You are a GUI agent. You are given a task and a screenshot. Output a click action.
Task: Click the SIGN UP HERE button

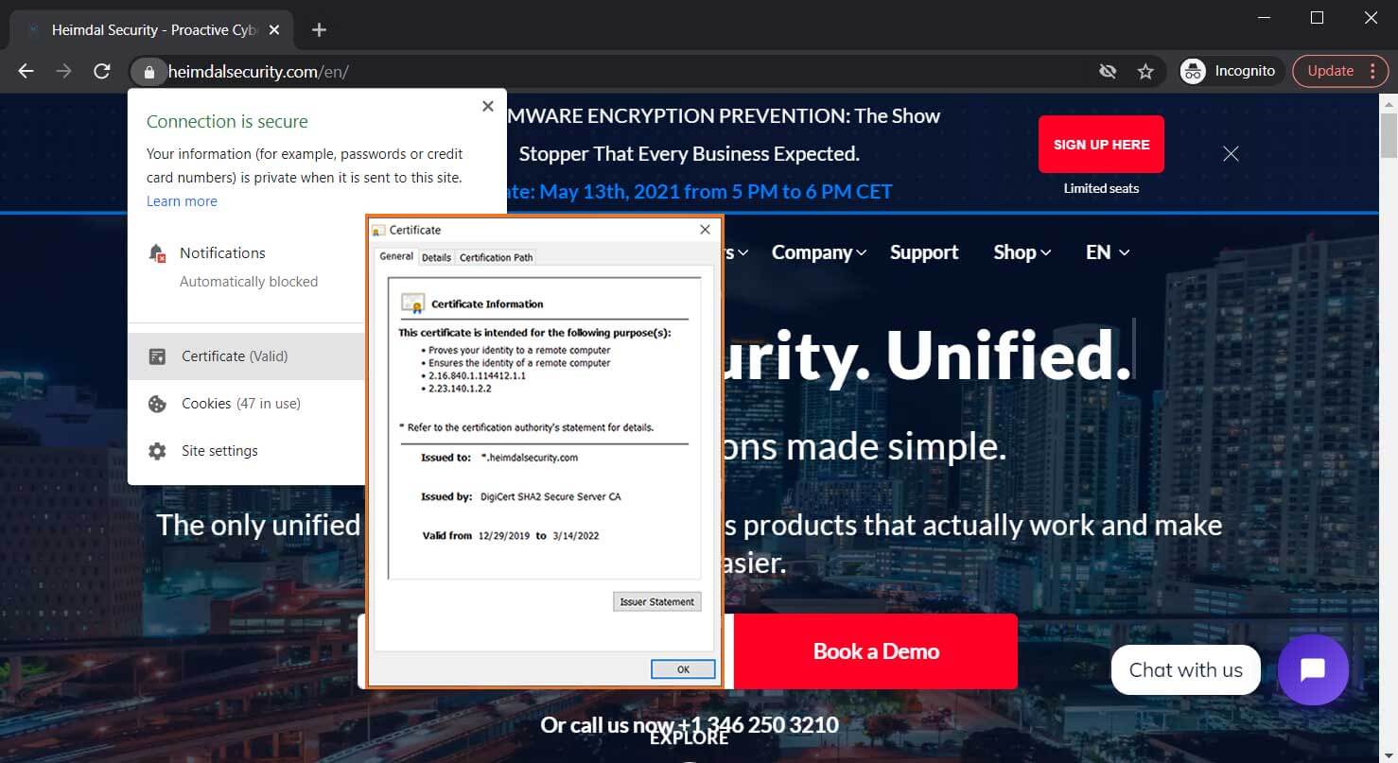pyautogui.click(x=1101, y=145)
